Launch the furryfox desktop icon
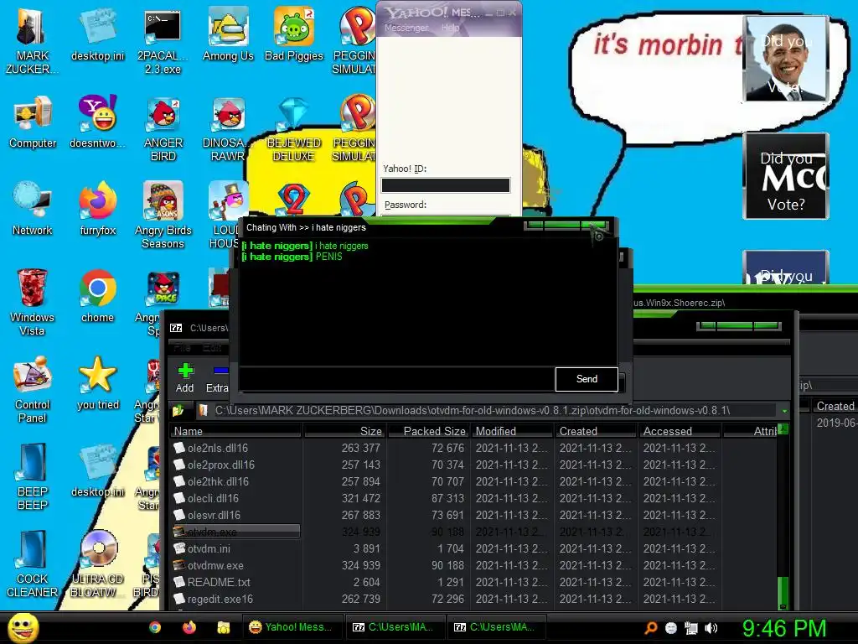This screenshot has width=858, height=644. pos(97,209)
